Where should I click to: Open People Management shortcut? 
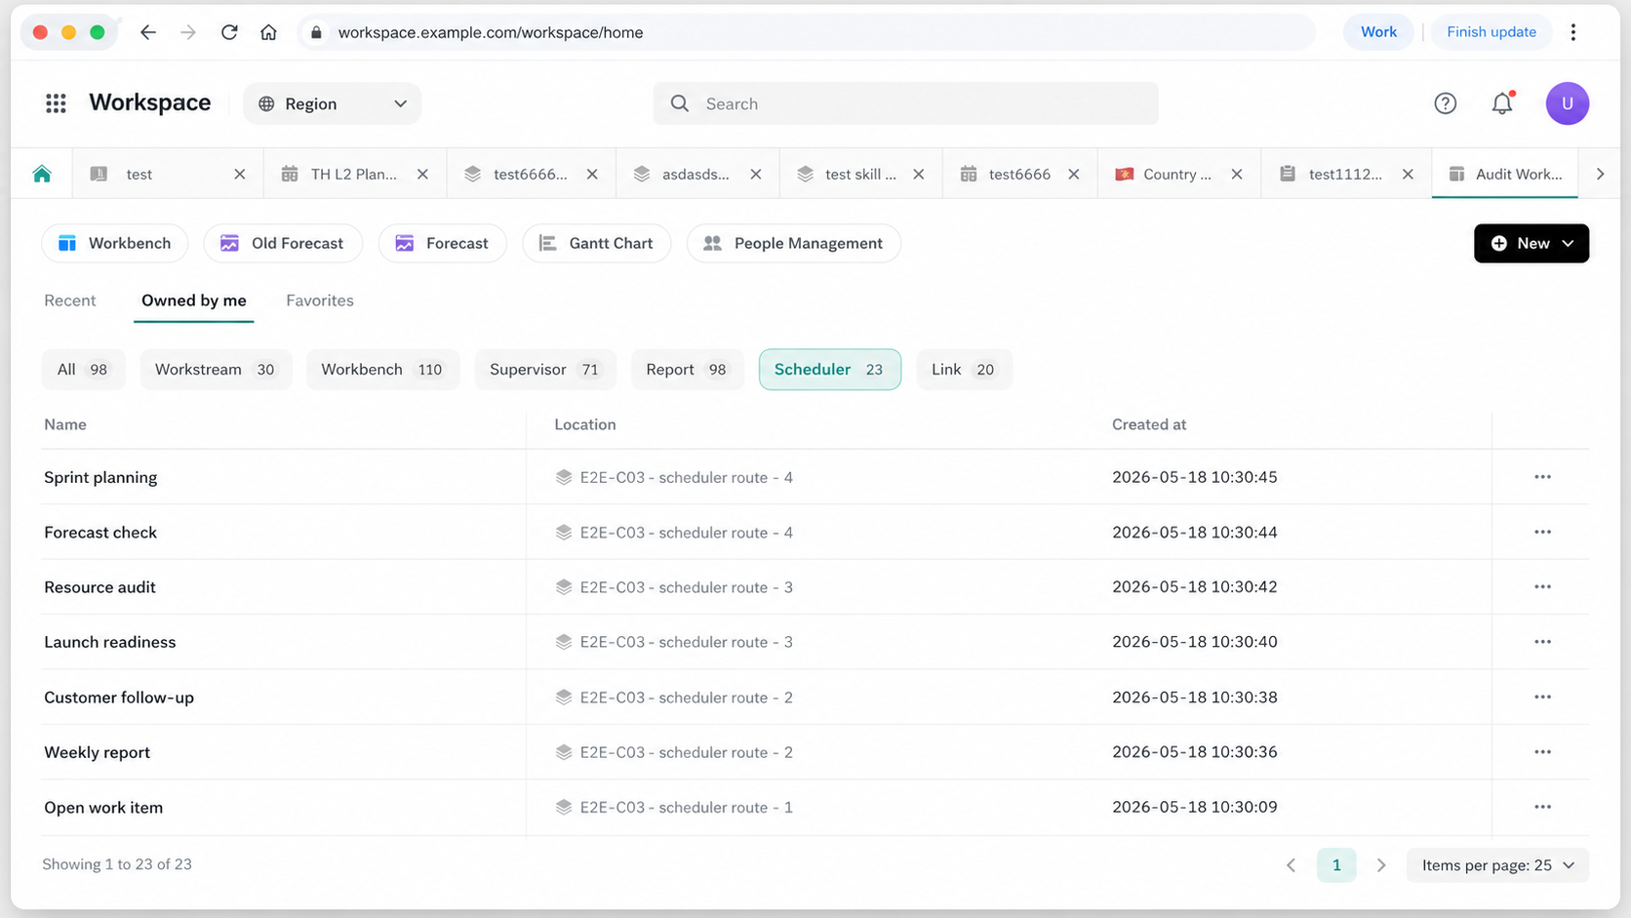793,243
